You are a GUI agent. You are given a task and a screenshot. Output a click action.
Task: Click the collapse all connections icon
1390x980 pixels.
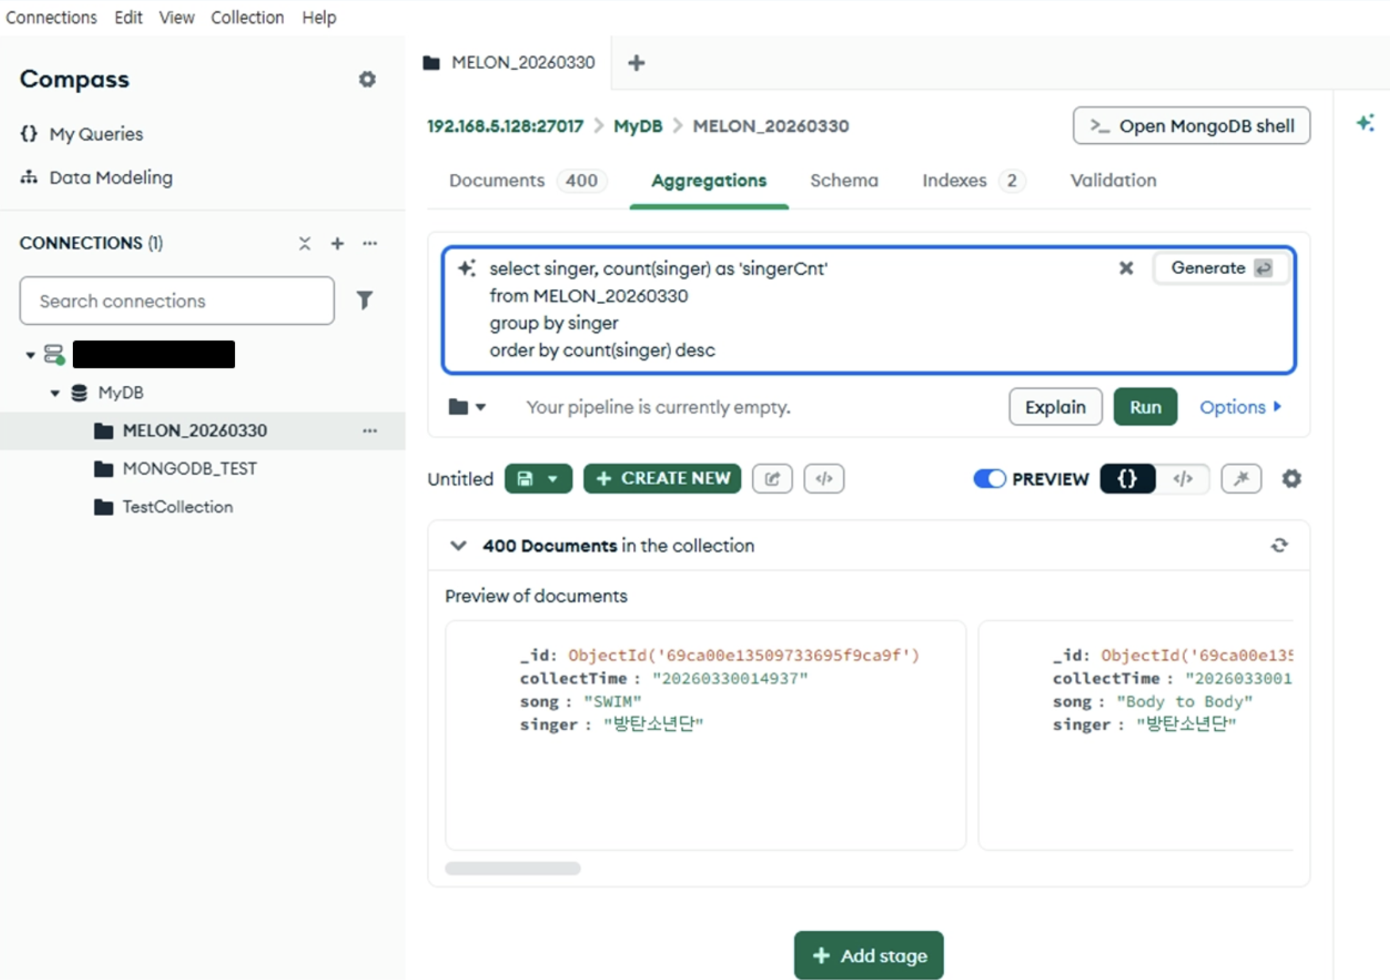305,244
